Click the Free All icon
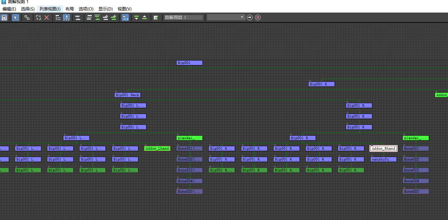The width and height of the screenshot is (448, 220). coord(105,17)
